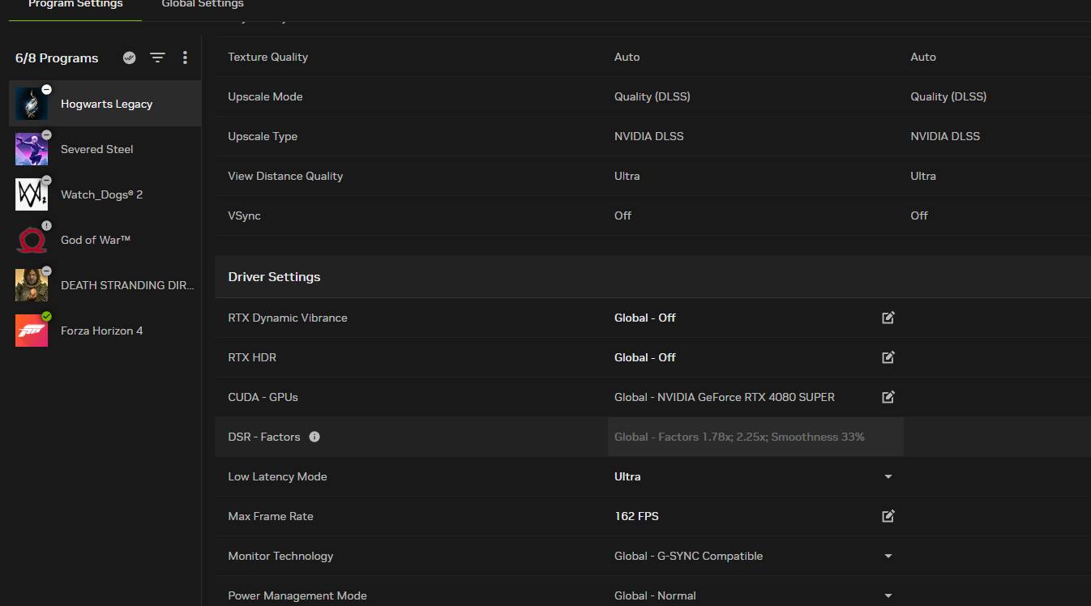Edit the CUDA - GPUs setting
The width and height of the screenshot is (1091, 606).
[x=888, y=397]
